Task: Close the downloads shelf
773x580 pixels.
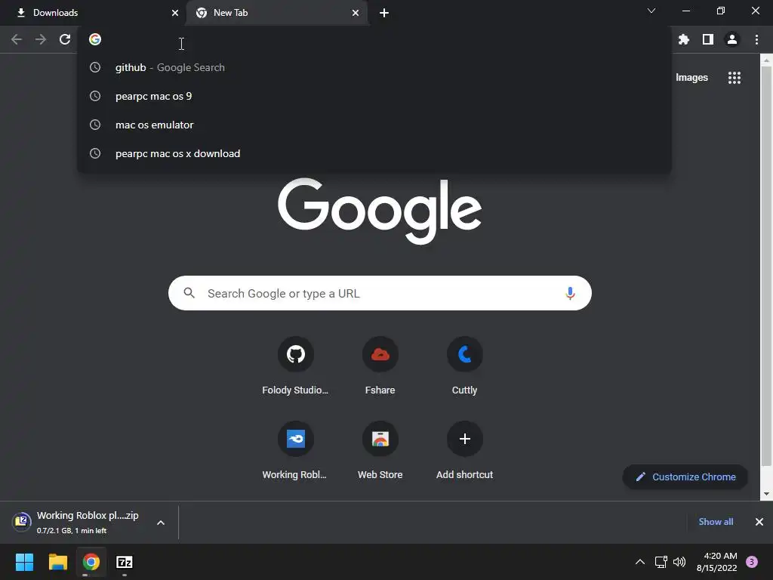Action: pyautogui.click(x=759, y=522)
